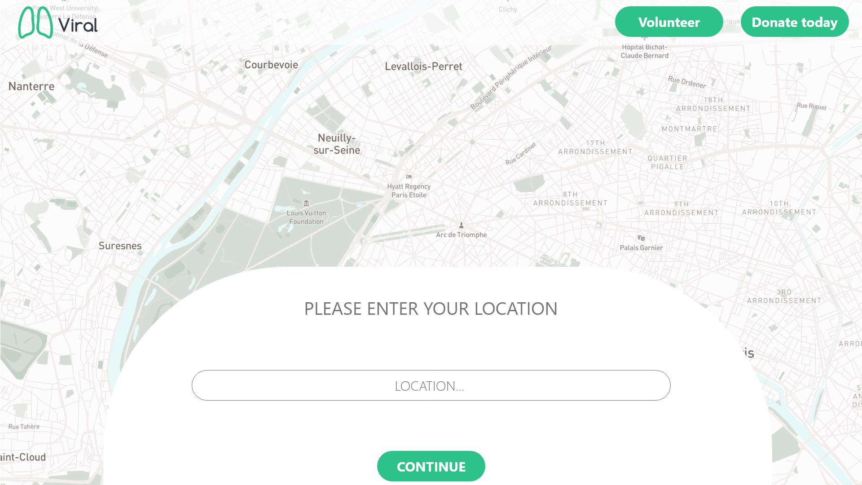This screenshot has width=862, height=485.
Task: Click the Hyatt Regency hotel bed icon
Action: click(x=409, y=177)
